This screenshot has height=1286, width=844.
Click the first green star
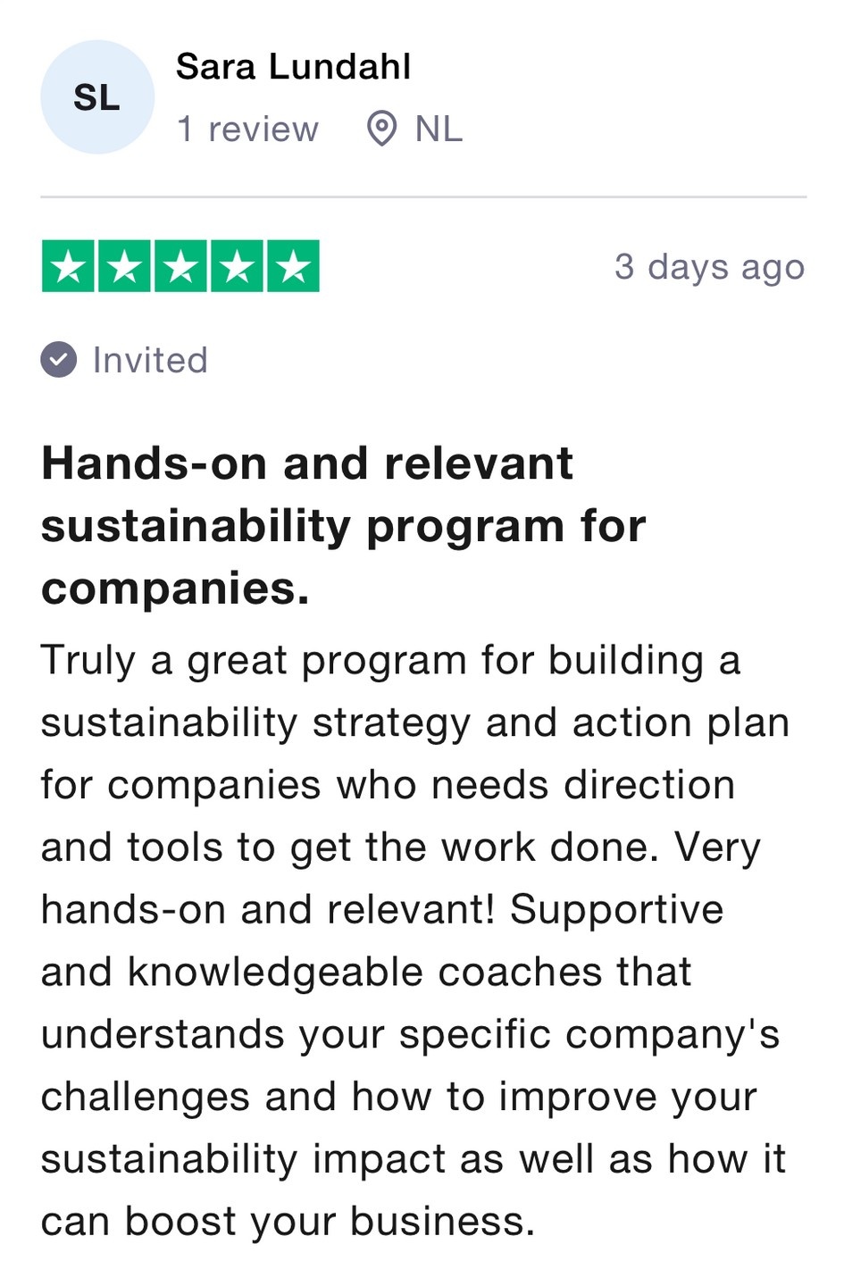click(x=68, y=266)
